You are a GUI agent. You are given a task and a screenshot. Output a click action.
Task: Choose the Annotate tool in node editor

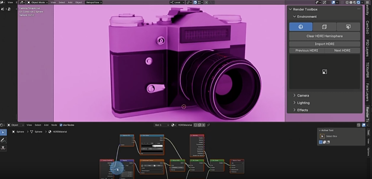point(3,140)
